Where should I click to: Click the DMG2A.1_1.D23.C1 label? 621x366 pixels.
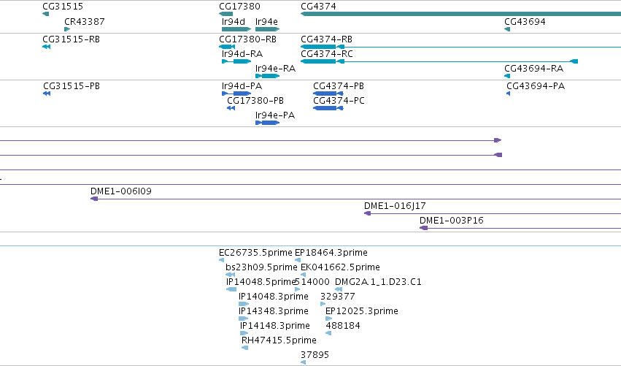pyautogui.click(x=378, y=282)
